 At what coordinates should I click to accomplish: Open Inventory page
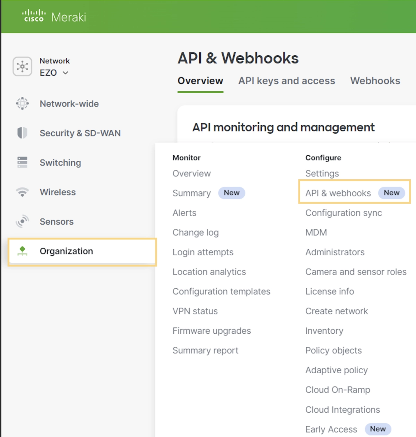click(x=324, y=331)
